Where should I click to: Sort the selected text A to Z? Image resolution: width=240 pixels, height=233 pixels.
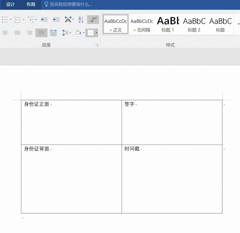(81, 20)
